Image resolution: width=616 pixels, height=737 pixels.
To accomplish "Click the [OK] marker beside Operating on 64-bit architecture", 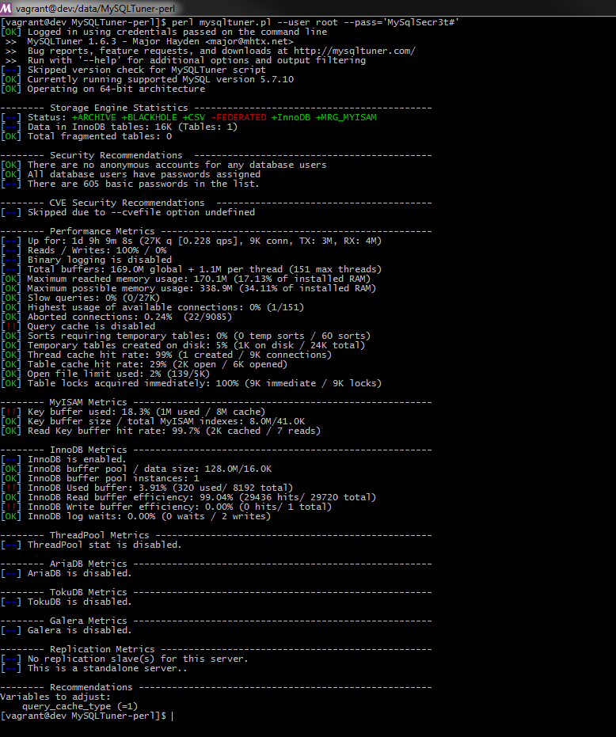I will pos(11,89).
